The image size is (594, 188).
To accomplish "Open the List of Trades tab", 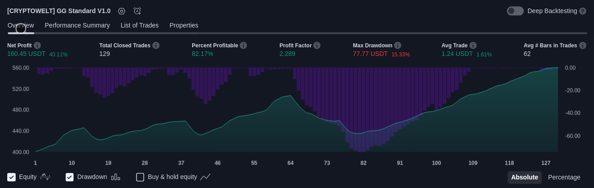I will pos(140,25).
